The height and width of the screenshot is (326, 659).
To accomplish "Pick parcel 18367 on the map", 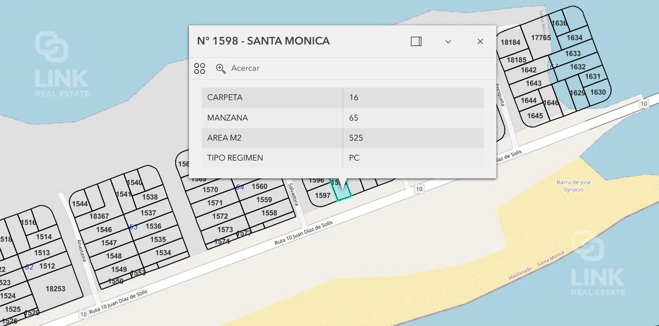I will coord(99,216).
